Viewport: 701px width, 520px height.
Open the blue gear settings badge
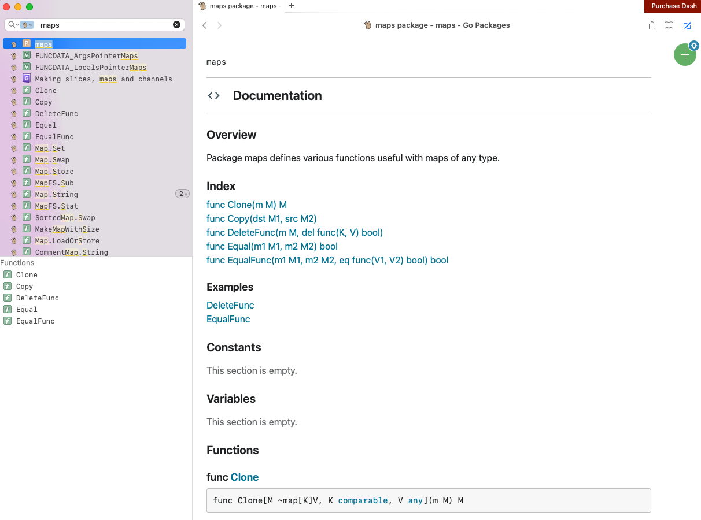[694, 46]
